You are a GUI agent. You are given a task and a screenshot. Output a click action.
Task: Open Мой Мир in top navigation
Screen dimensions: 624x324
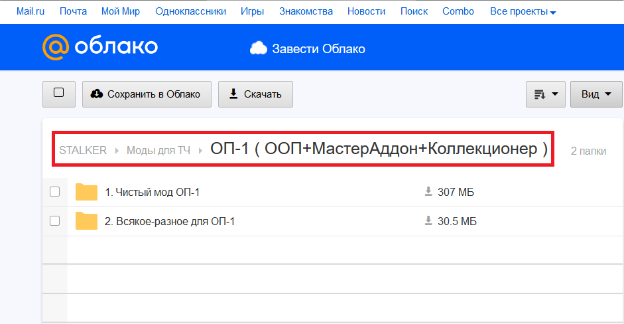(x=121, y=11)
